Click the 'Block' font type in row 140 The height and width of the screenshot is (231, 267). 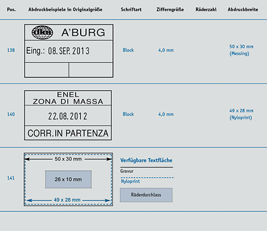[128, 114]
